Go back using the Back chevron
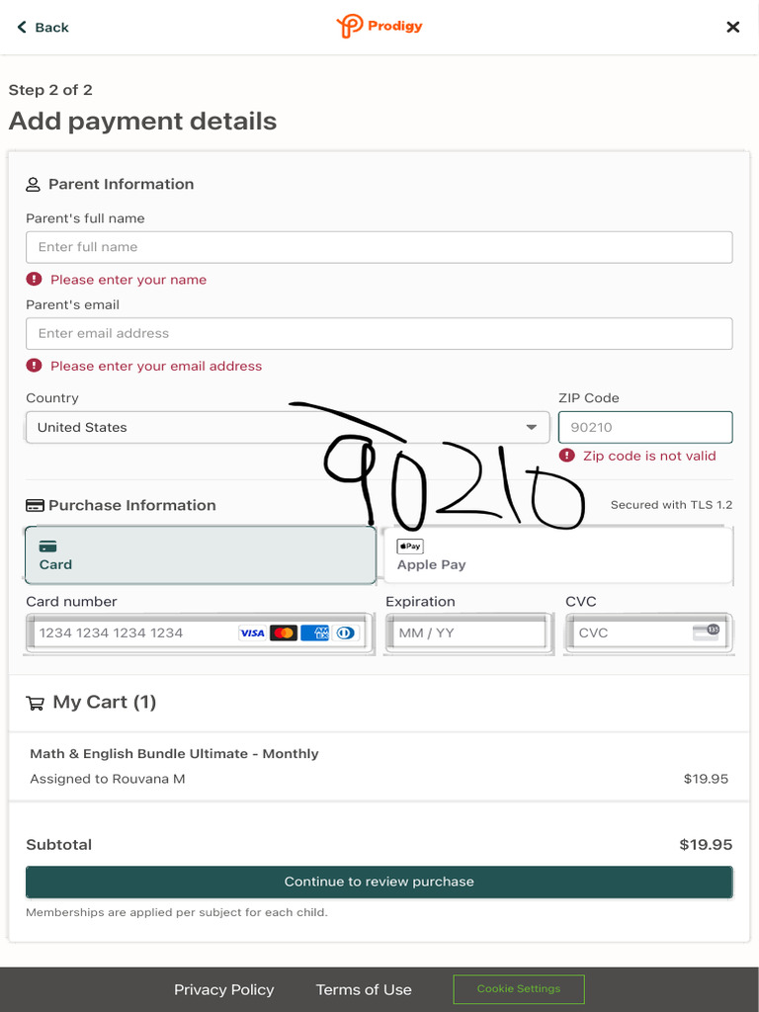Viewport: 759px width, 1012px height. [x=23, y=28]
